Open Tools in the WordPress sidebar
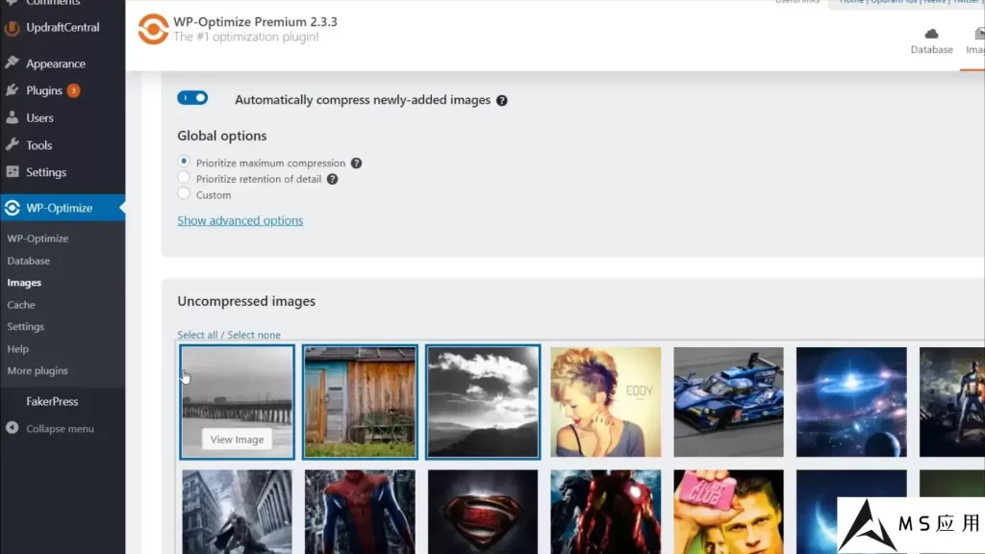985x554 pixels. [x=39, y=145]
